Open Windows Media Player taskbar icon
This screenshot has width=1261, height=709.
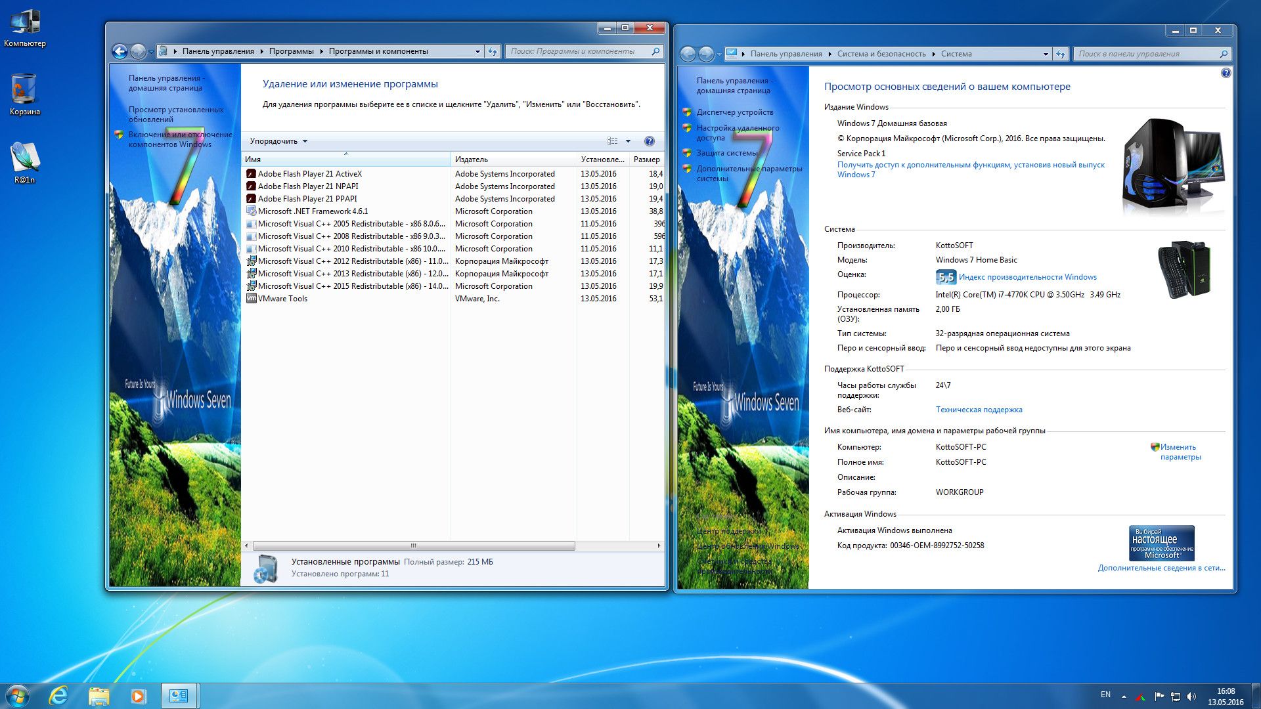pyautogui.click(x=138, y=696)
